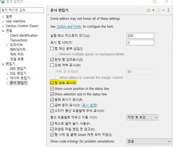This screenshot has width=173, height=147.
Task: Open the code minings 없음 dropdown
Action: 149,141
